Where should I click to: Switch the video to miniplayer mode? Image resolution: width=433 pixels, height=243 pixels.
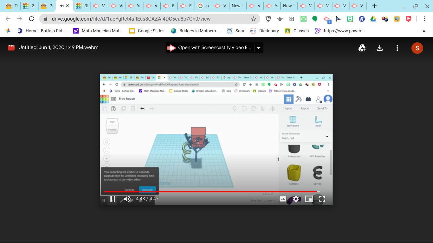[x=309, y=199]
